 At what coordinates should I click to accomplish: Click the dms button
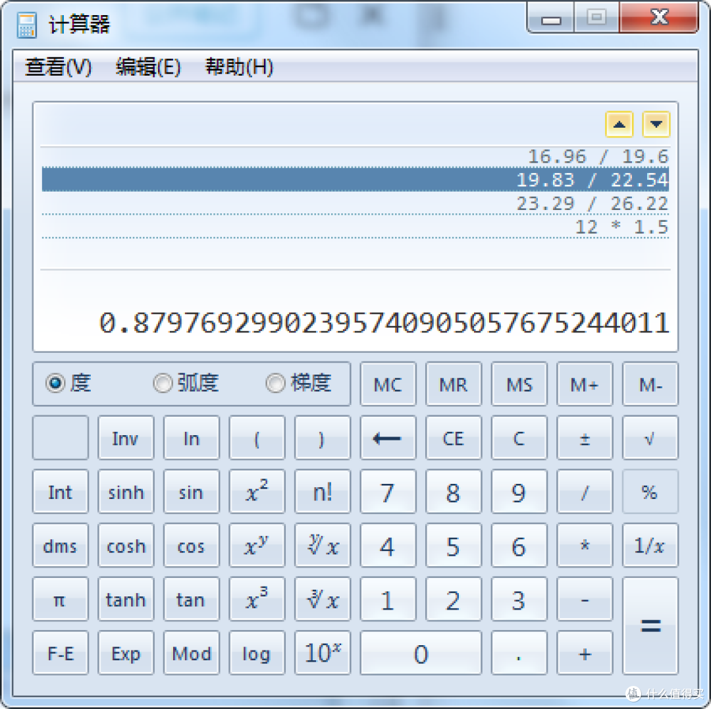point(61,545)
